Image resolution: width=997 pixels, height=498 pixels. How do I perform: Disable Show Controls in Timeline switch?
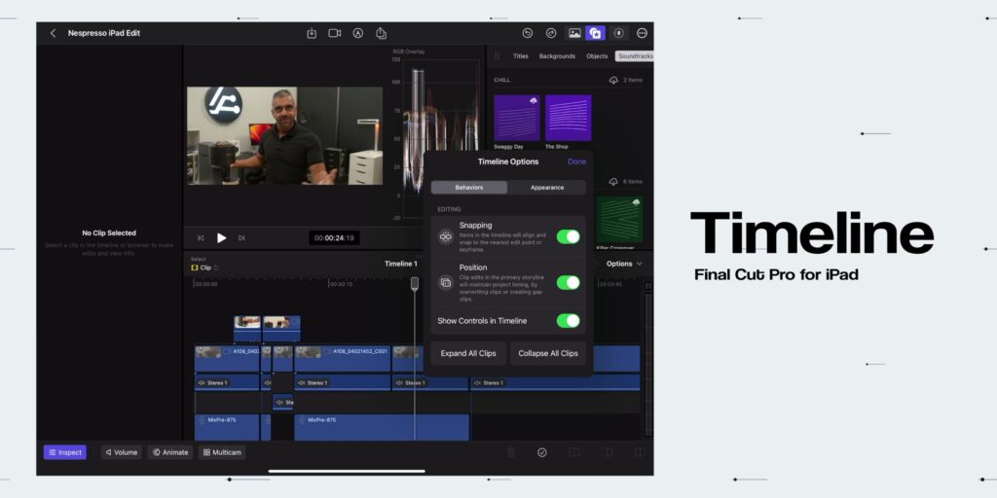[568, 321]
